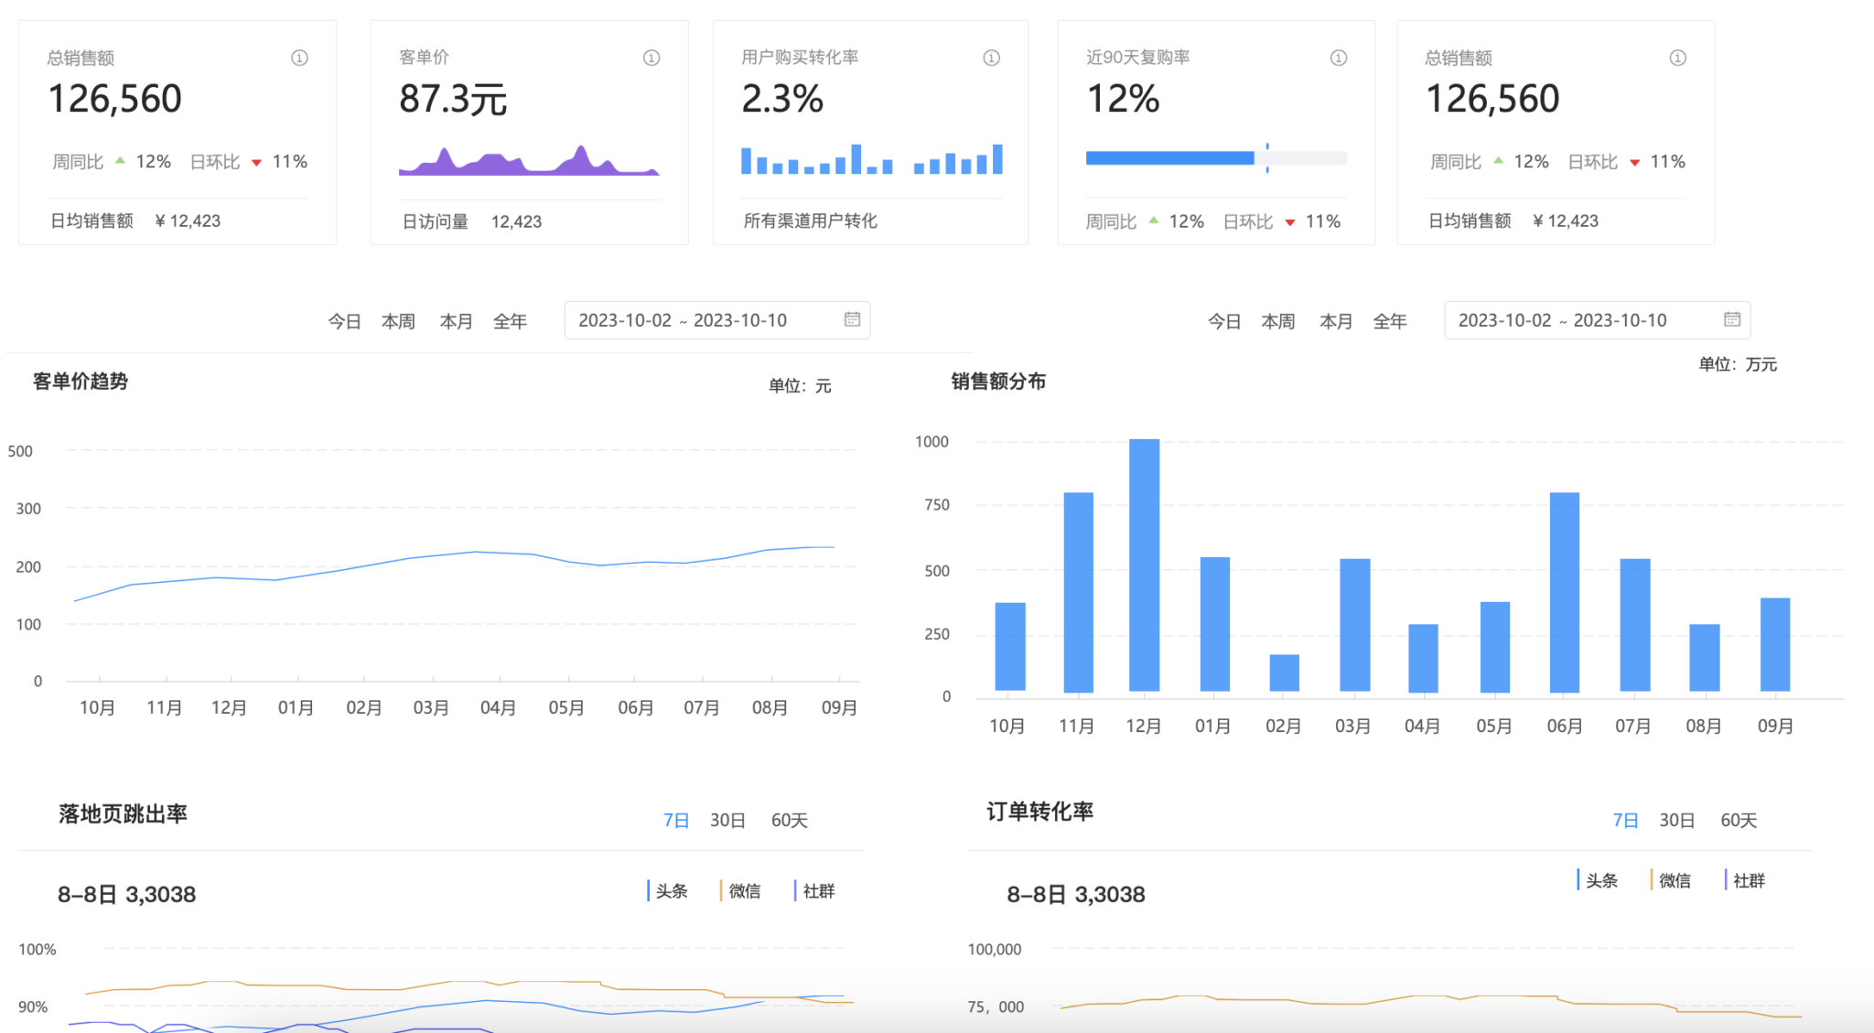
Task: Click date range field above 销售额分布
Action: click(x=1597, y=320)
